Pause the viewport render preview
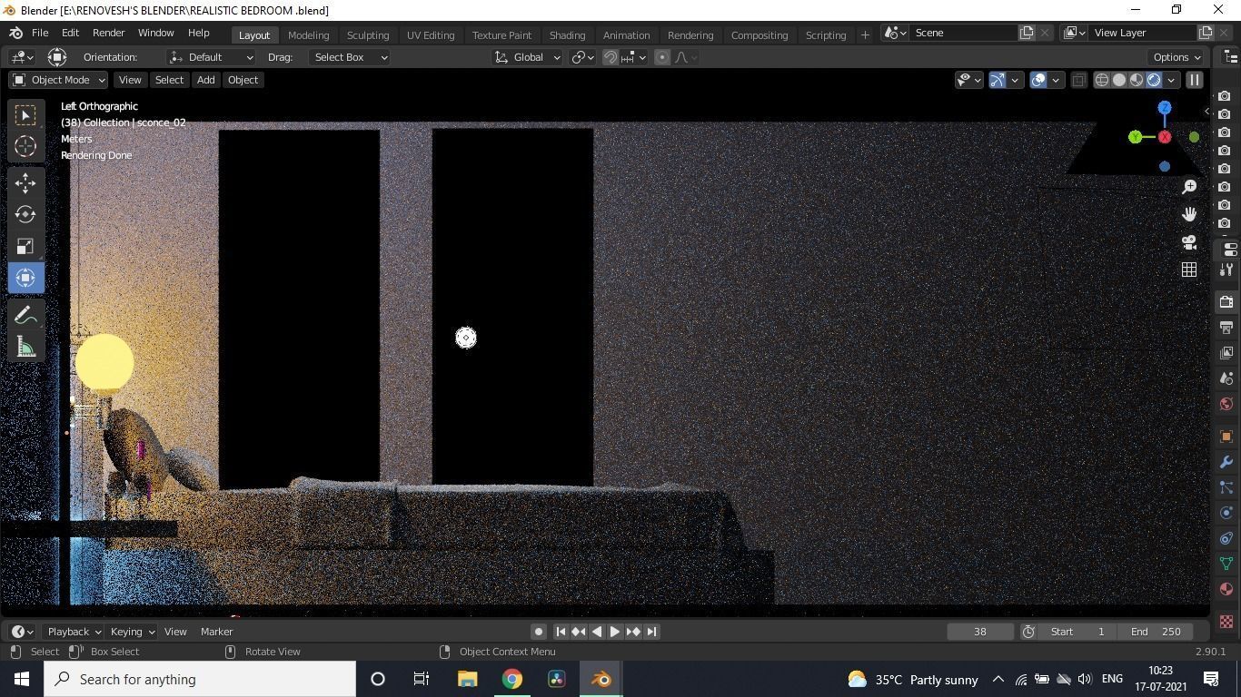The width and height of the screenshot is (1241, 697). point(1195,80)
